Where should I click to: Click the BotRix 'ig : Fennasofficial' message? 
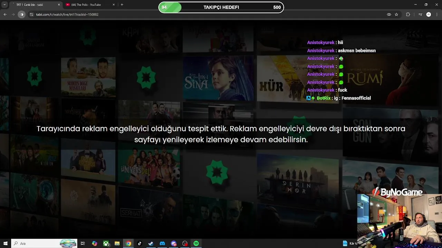tap(338, 98)
